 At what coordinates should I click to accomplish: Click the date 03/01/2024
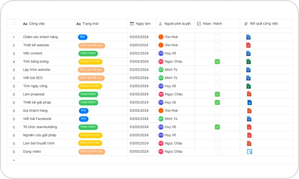(139, 45)
